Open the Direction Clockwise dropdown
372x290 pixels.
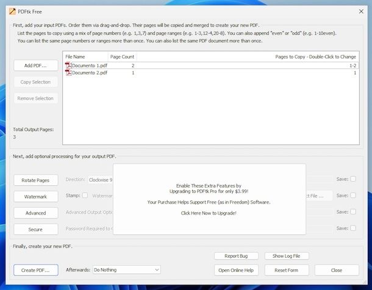point(101,180)
